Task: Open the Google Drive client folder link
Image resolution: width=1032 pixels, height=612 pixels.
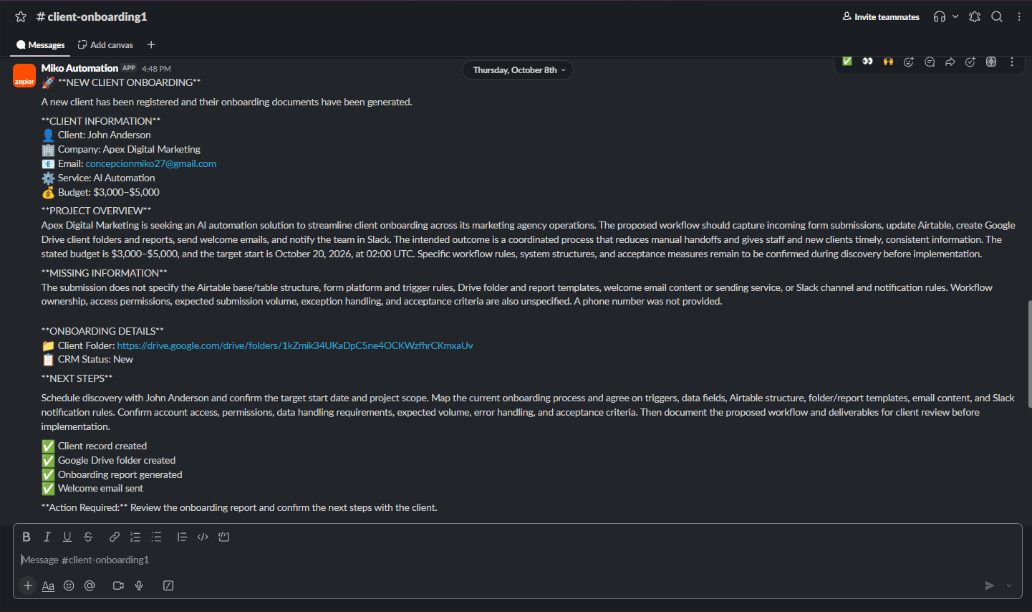Action: pos(295,345)
